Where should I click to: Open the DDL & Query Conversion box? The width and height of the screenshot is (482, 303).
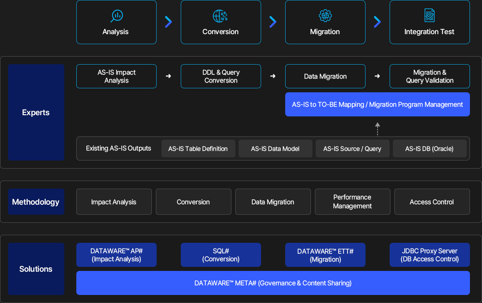221,76
